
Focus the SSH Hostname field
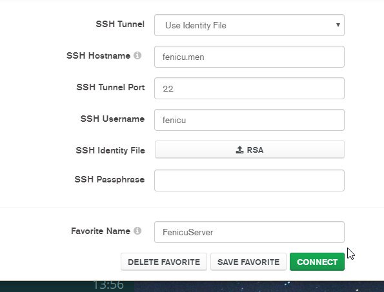(x=249, y=57)
